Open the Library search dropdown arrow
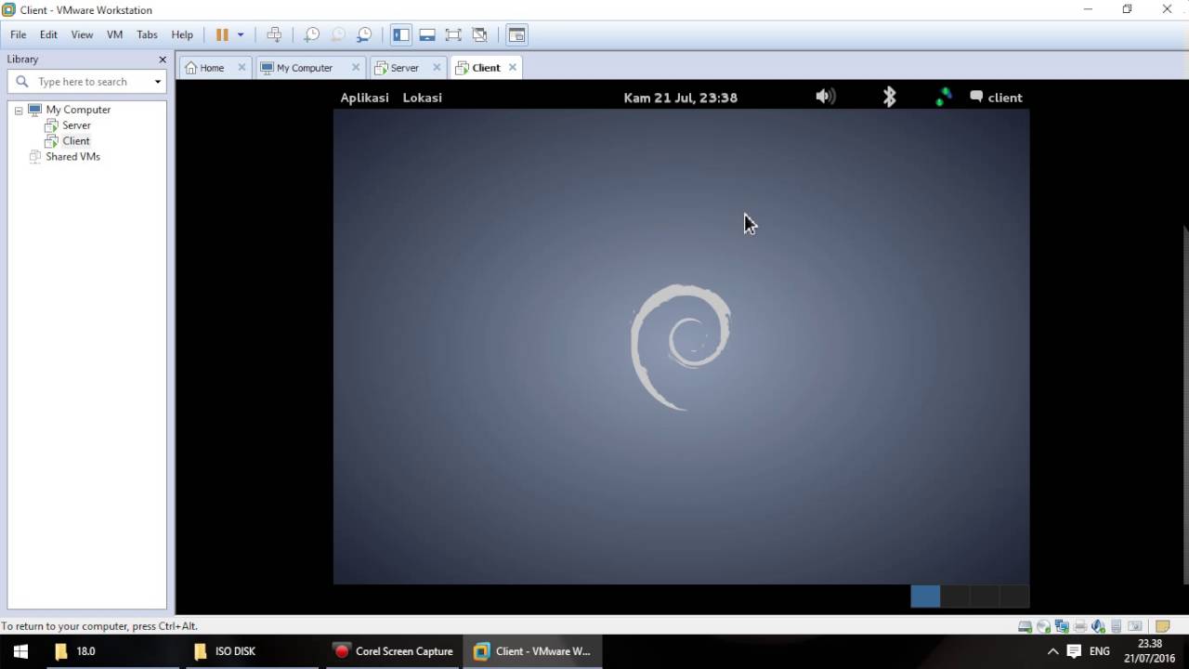The height and width of the screenshot is (669, 1189). pos(158,82)
